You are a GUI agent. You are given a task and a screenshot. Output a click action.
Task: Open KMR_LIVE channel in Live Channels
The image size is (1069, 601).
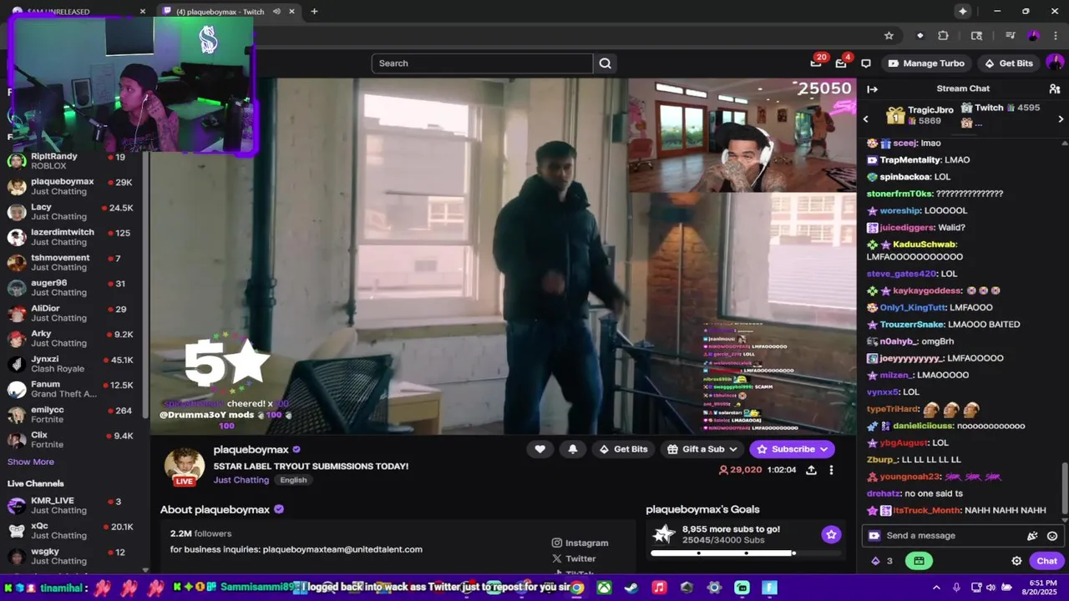click(x=73, y=505)
